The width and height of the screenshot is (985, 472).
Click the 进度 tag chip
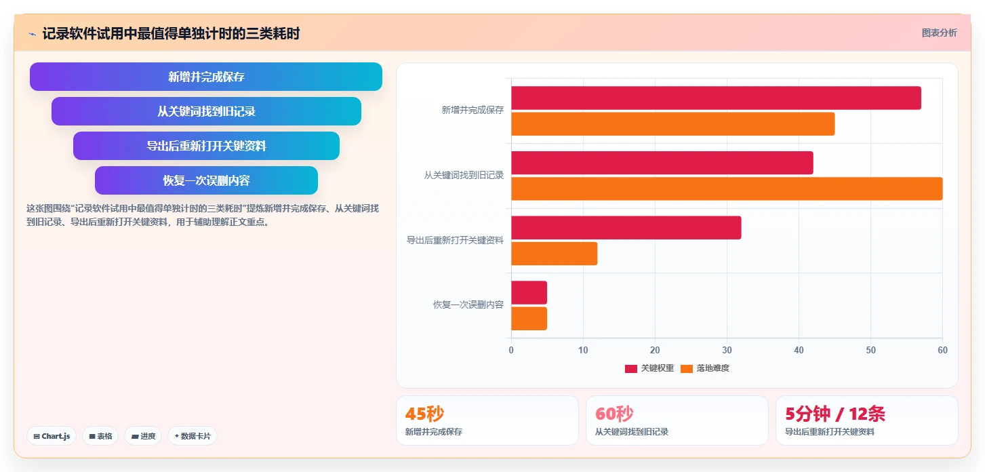(143, 436)
